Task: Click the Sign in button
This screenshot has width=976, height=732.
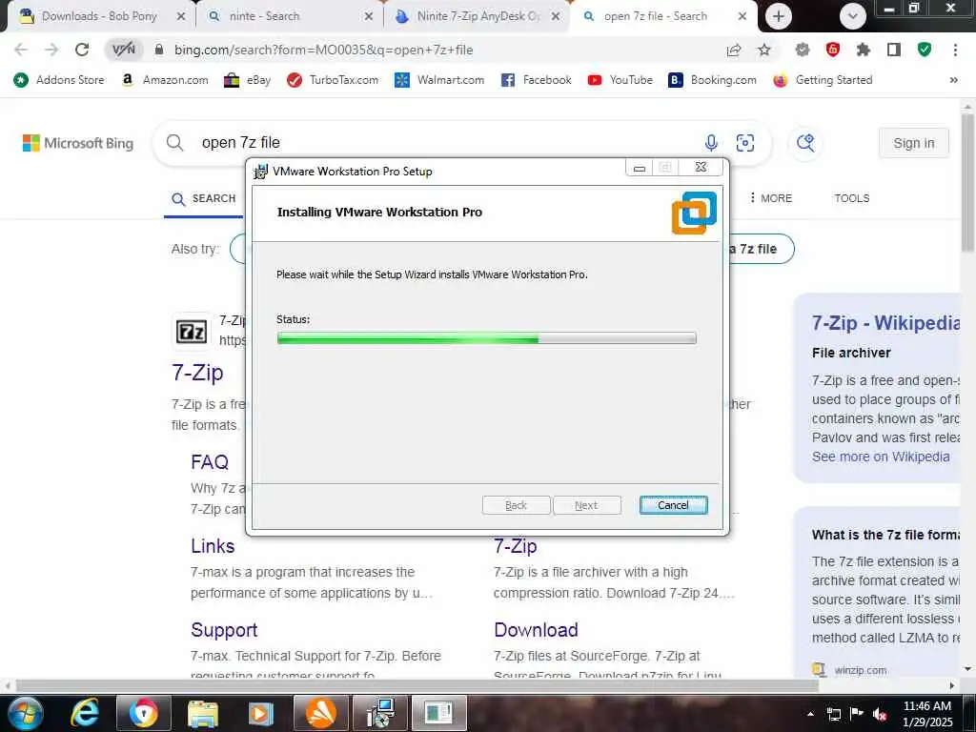Action: [914, 143]
